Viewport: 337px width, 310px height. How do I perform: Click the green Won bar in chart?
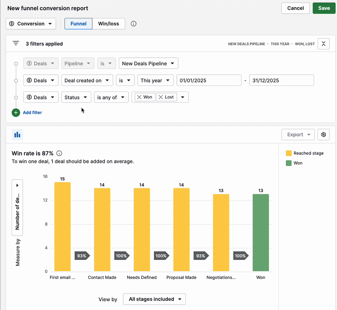pos(261,232)
